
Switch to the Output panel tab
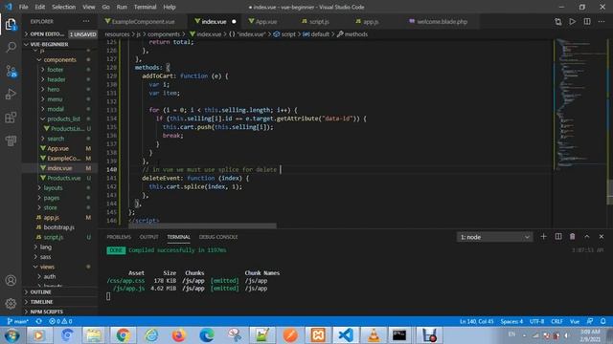[x=149, y=237]
